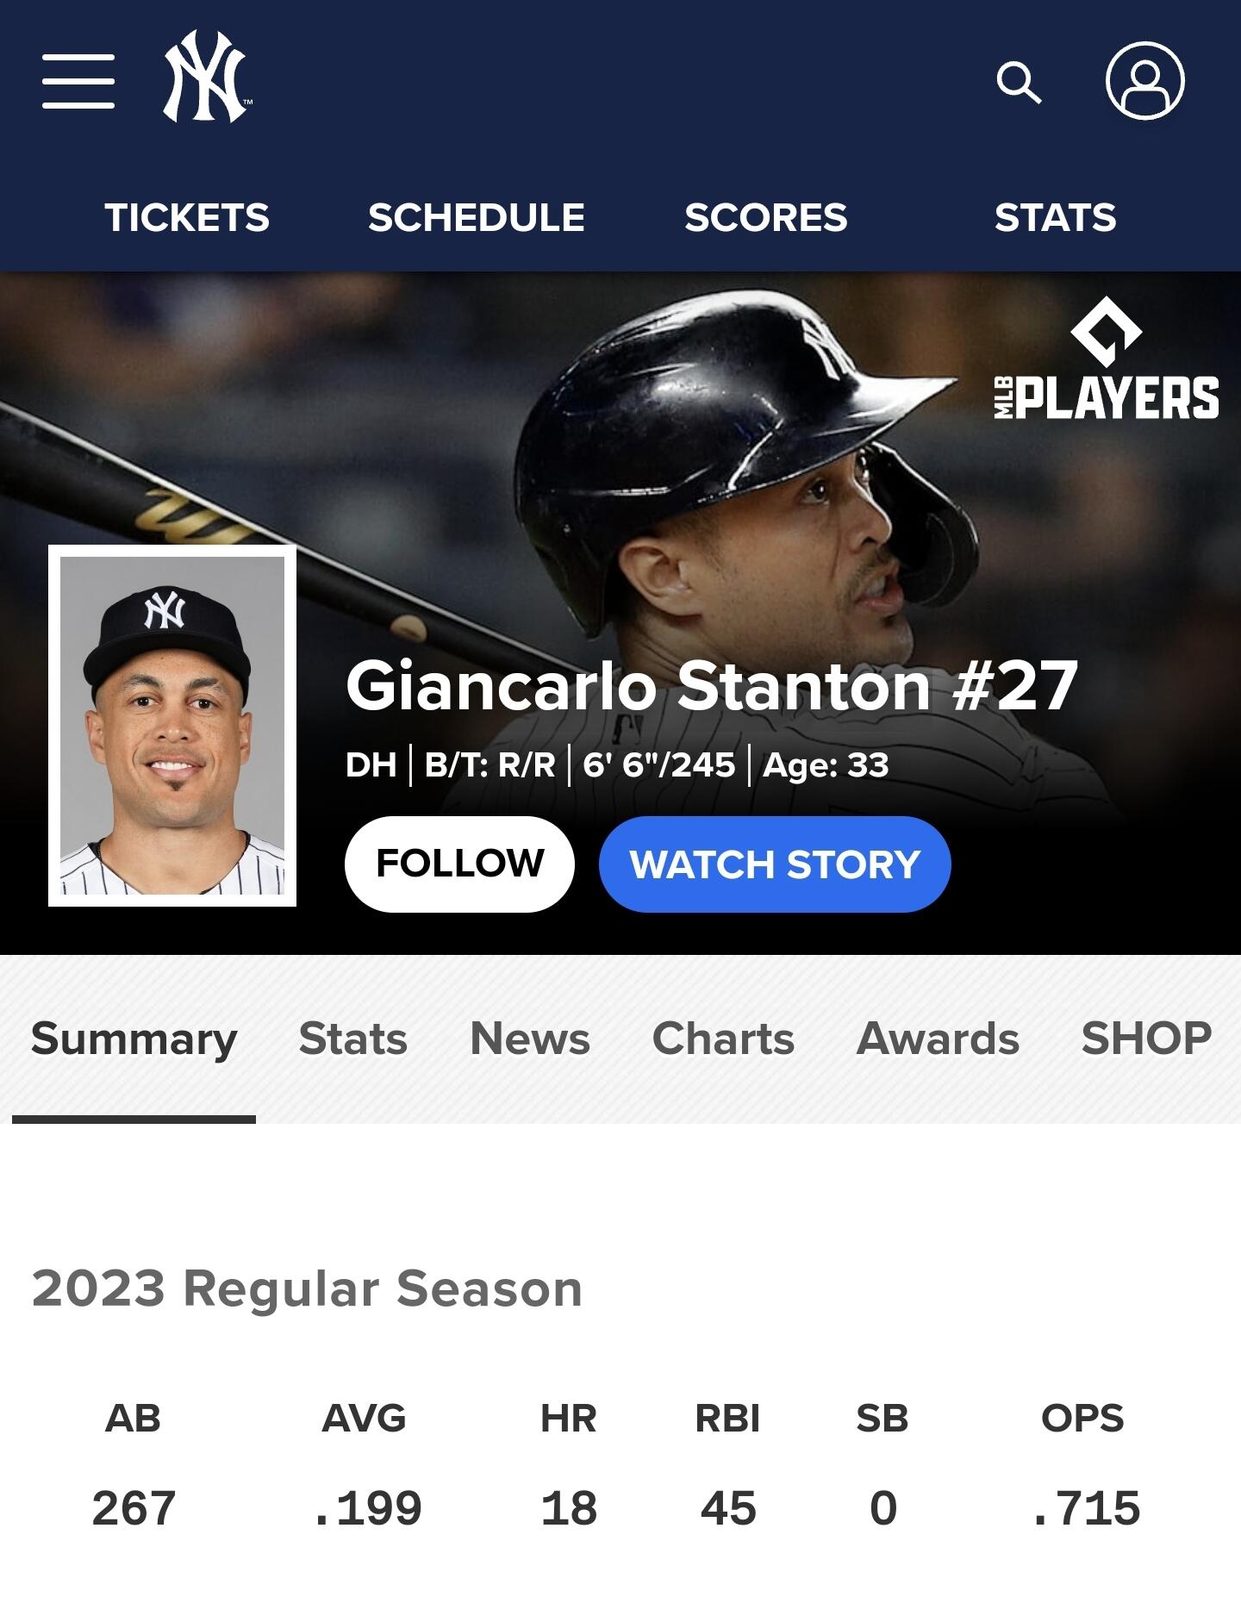This screenshot has height=1597, width=1241.
Task: Go to the Schedule page
Action: [x=477, y=217]
